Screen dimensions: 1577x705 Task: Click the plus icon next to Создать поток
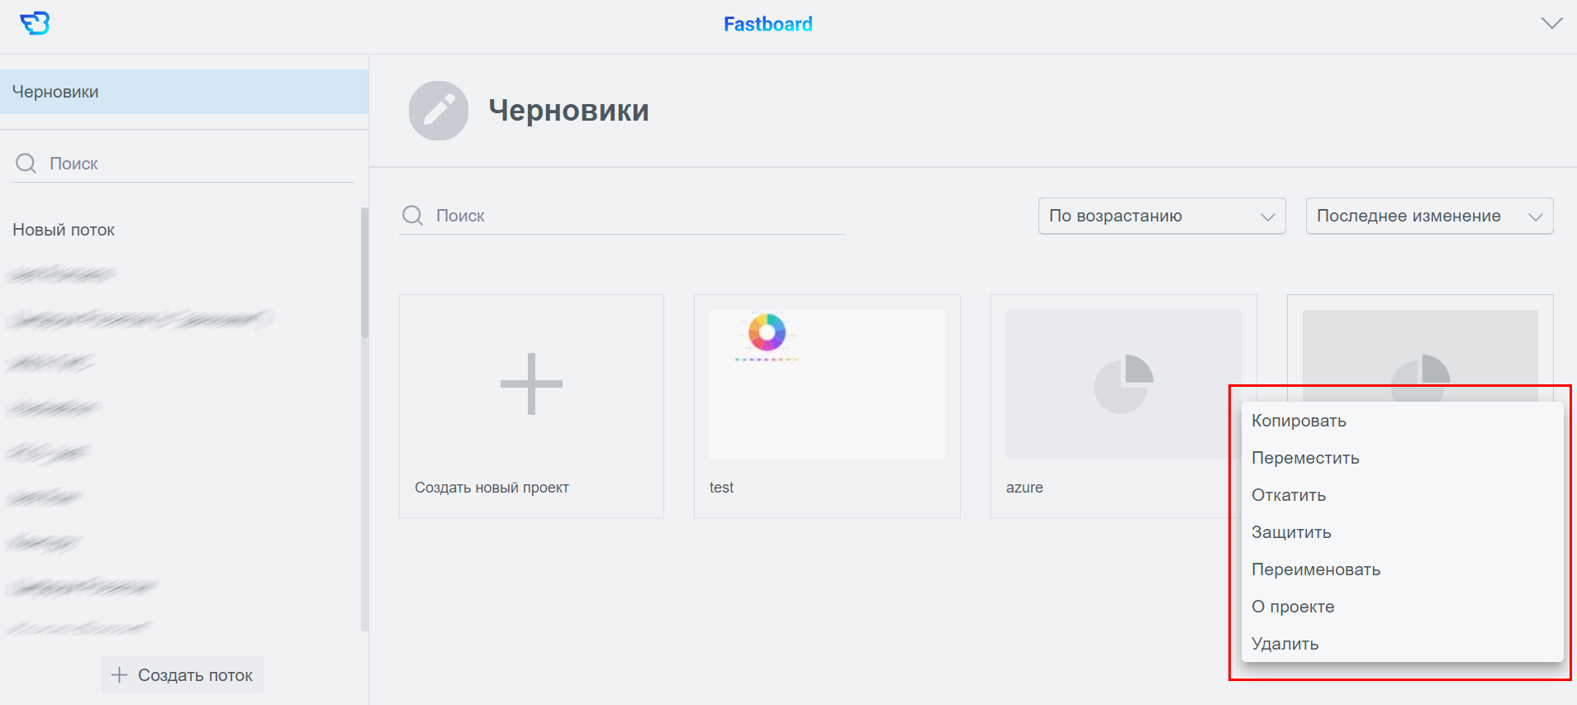(119, 675)
